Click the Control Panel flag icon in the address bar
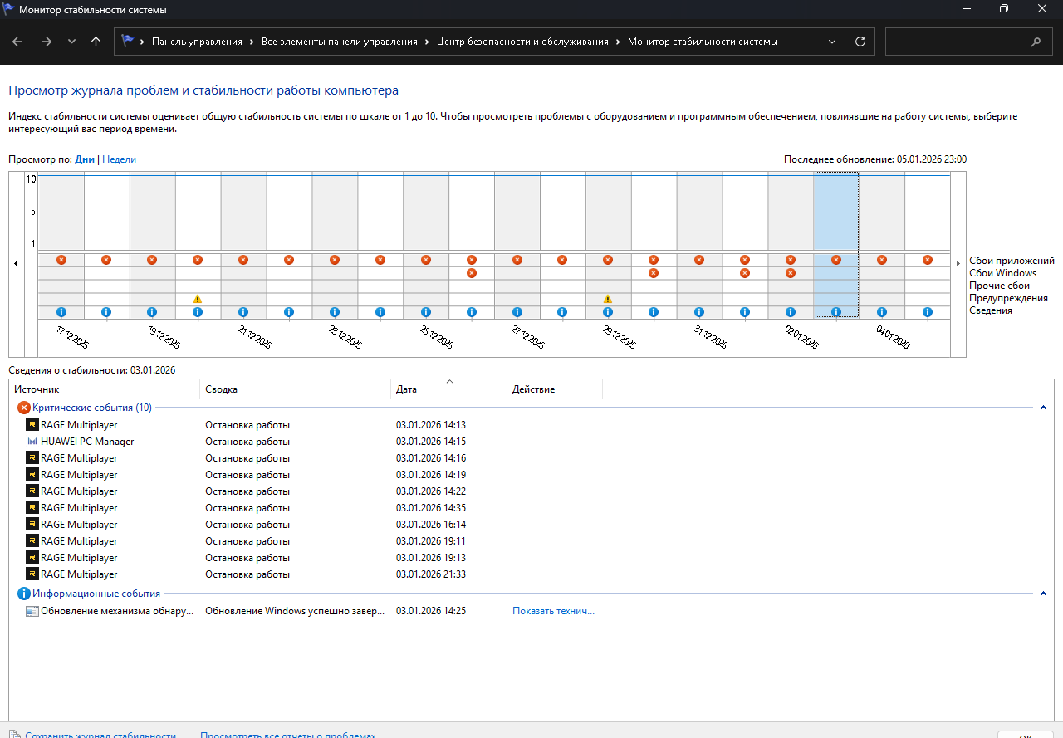 (127, 41)
